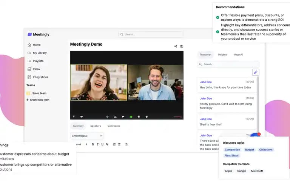Viewport: 290px width, 181px height.
Task: Click the 00:00 timestamp
Action: [x=250, y=81]
